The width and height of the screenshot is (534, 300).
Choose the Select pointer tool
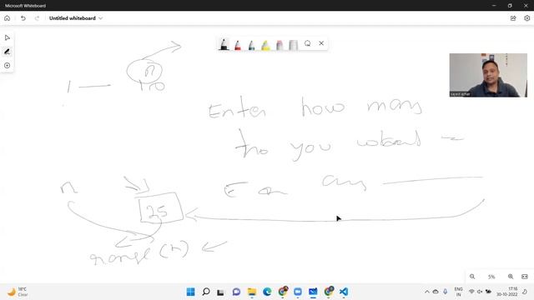click(x=8, y=37)
